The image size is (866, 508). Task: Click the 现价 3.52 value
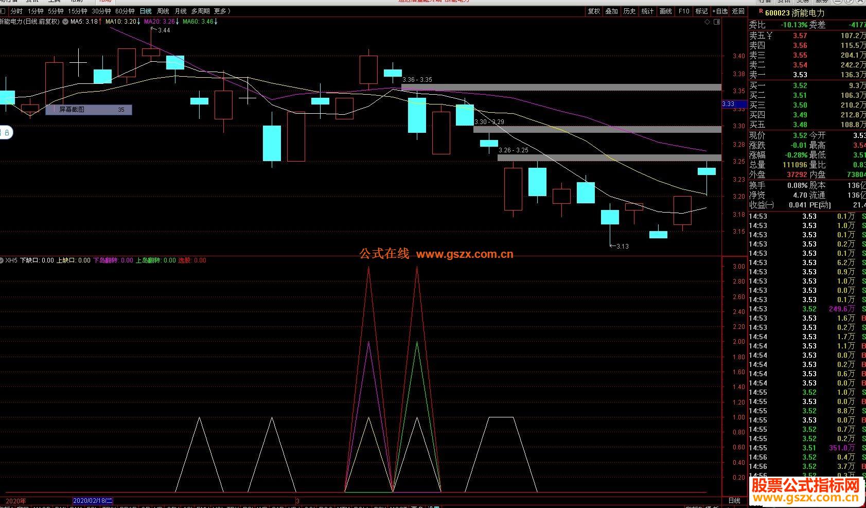800,135
